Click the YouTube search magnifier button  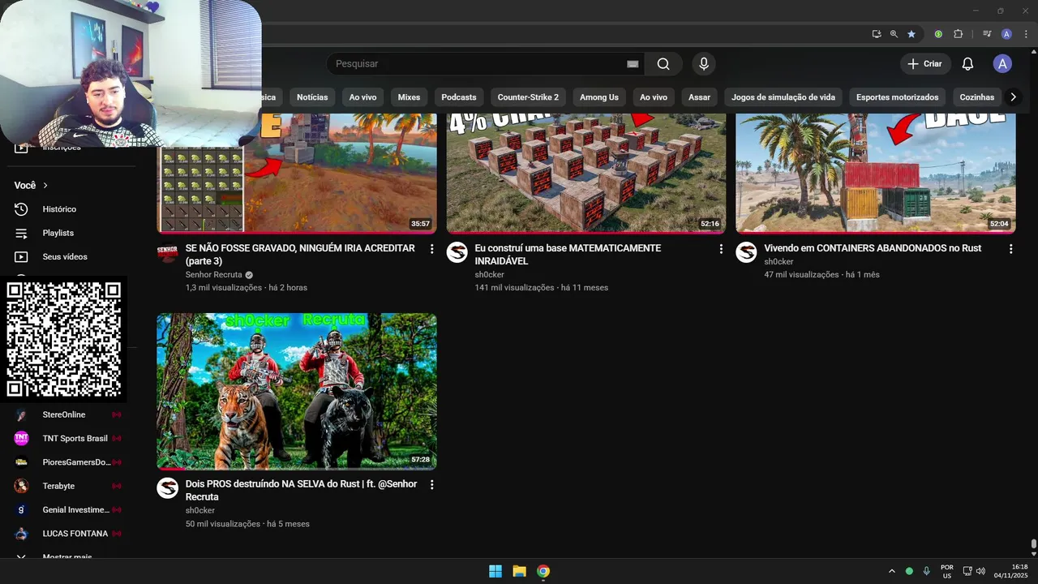(663, 64)
